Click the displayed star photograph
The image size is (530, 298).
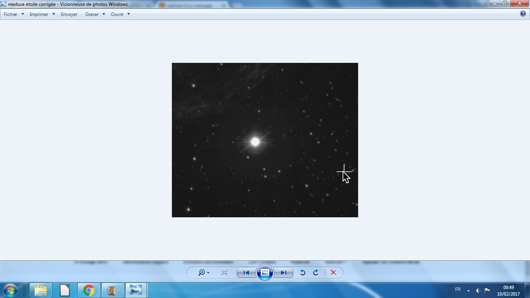coord(265,140)
